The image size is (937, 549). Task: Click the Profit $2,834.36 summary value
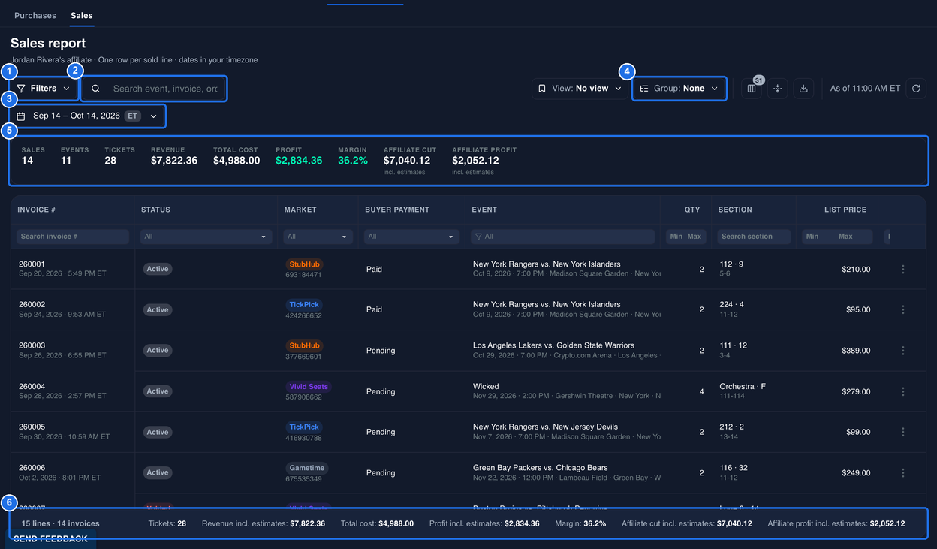299,161
